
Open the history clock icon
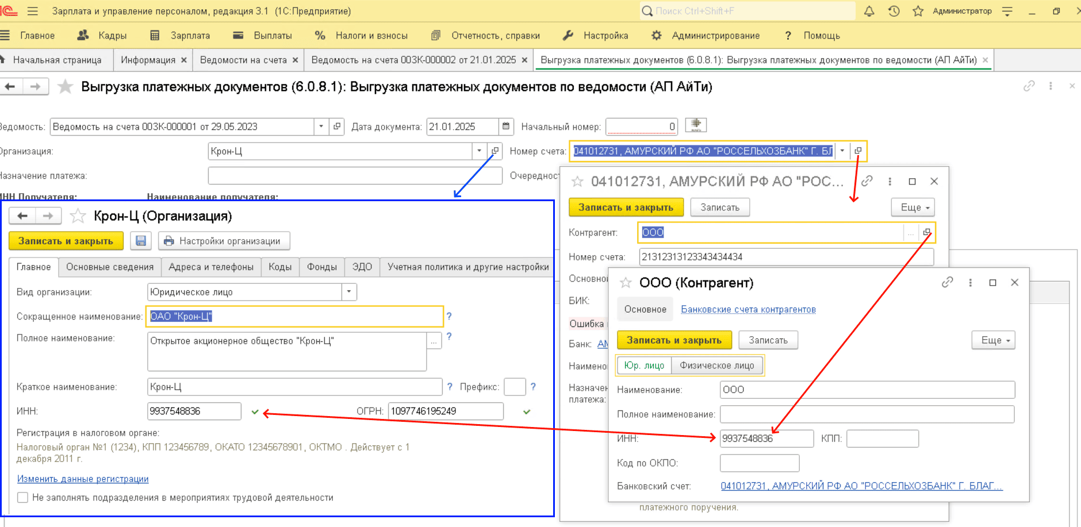tap(894, 11)
